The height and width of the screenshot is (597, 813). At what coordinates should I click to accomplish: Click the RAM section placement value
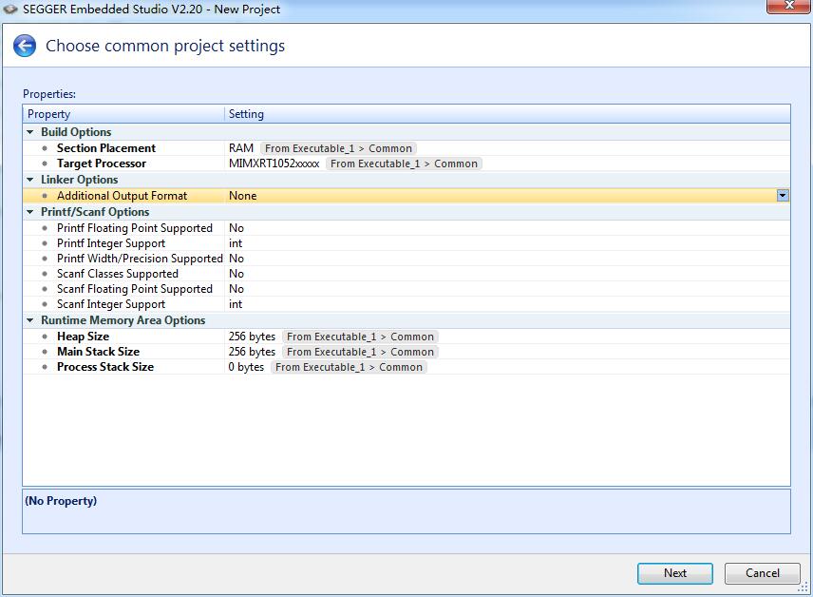241,148
